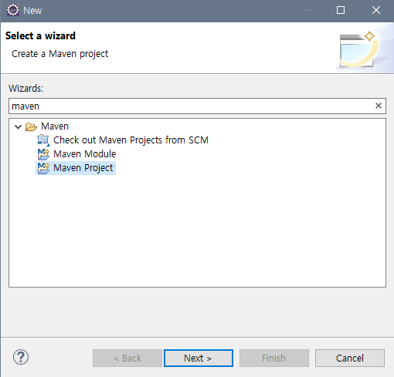Click the Maven Project wizard icon

click(x=43, y=168)
